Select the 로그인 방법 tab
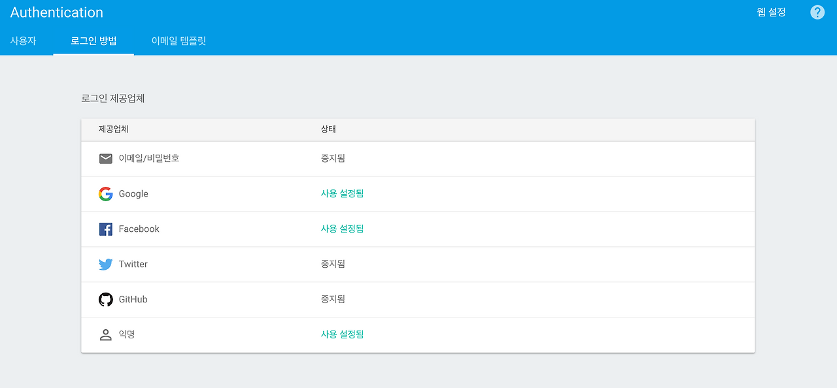This screenshot has height=388, width=837. coord(93,40)
